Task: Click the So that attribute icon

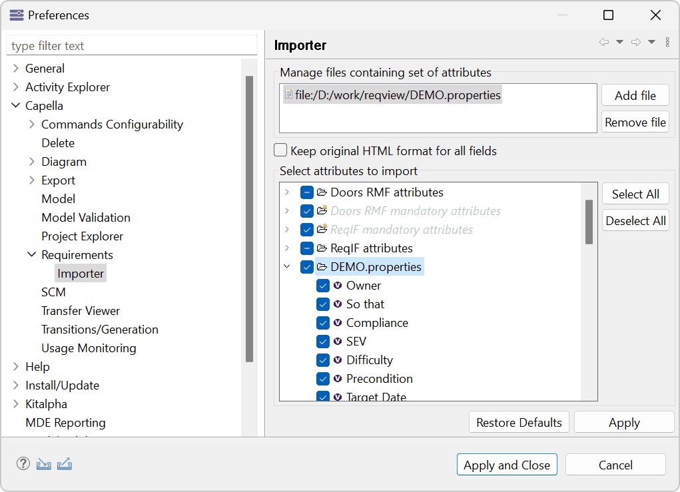Action: 338,304
